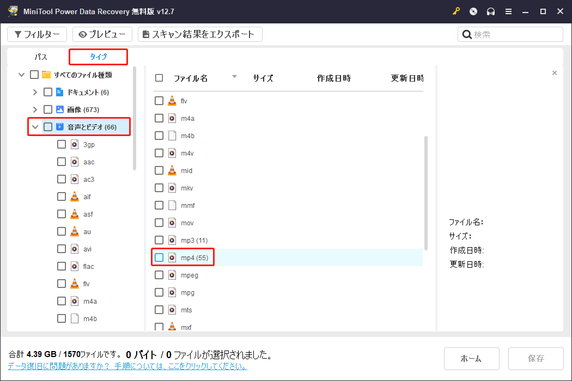Image resolution: width=572 pixels, height=381 pixels.
Task: Collapse the 音声とビデオ tree node
Action: (x=35, y=126)
